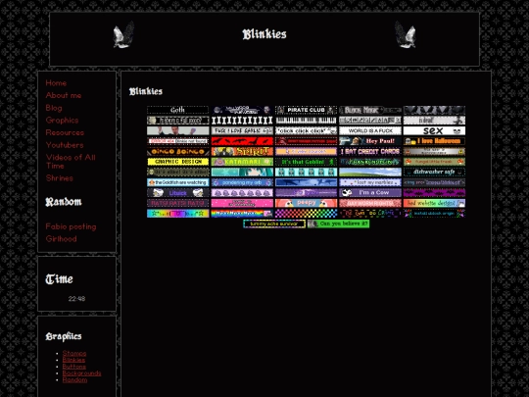529x397 pixels.
Task: Open the Resources page
Action: (65, 132)
